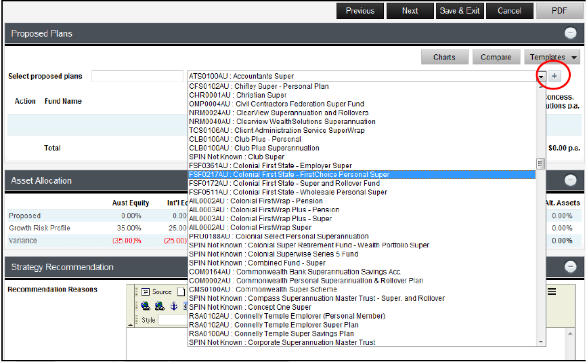Click the Source view button in the editor
The width and height of the screenshot is (587, 362).
pos(156,291)
